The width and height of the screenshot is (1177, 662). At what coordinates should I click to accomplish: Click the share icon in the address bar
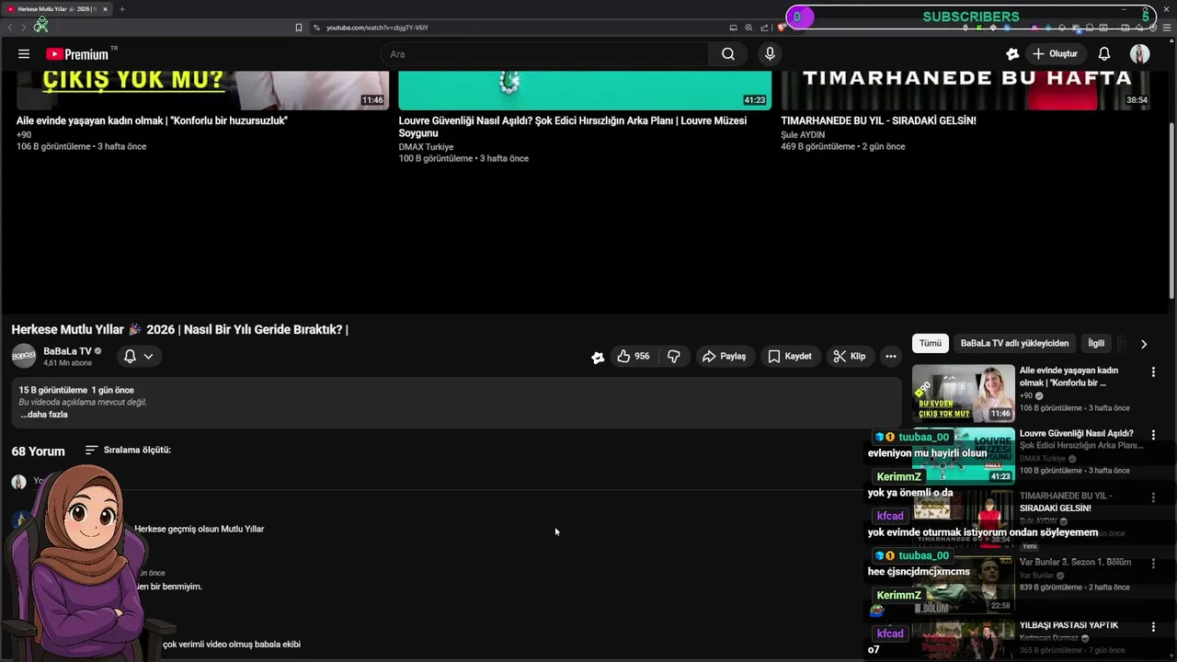point(764,28)
